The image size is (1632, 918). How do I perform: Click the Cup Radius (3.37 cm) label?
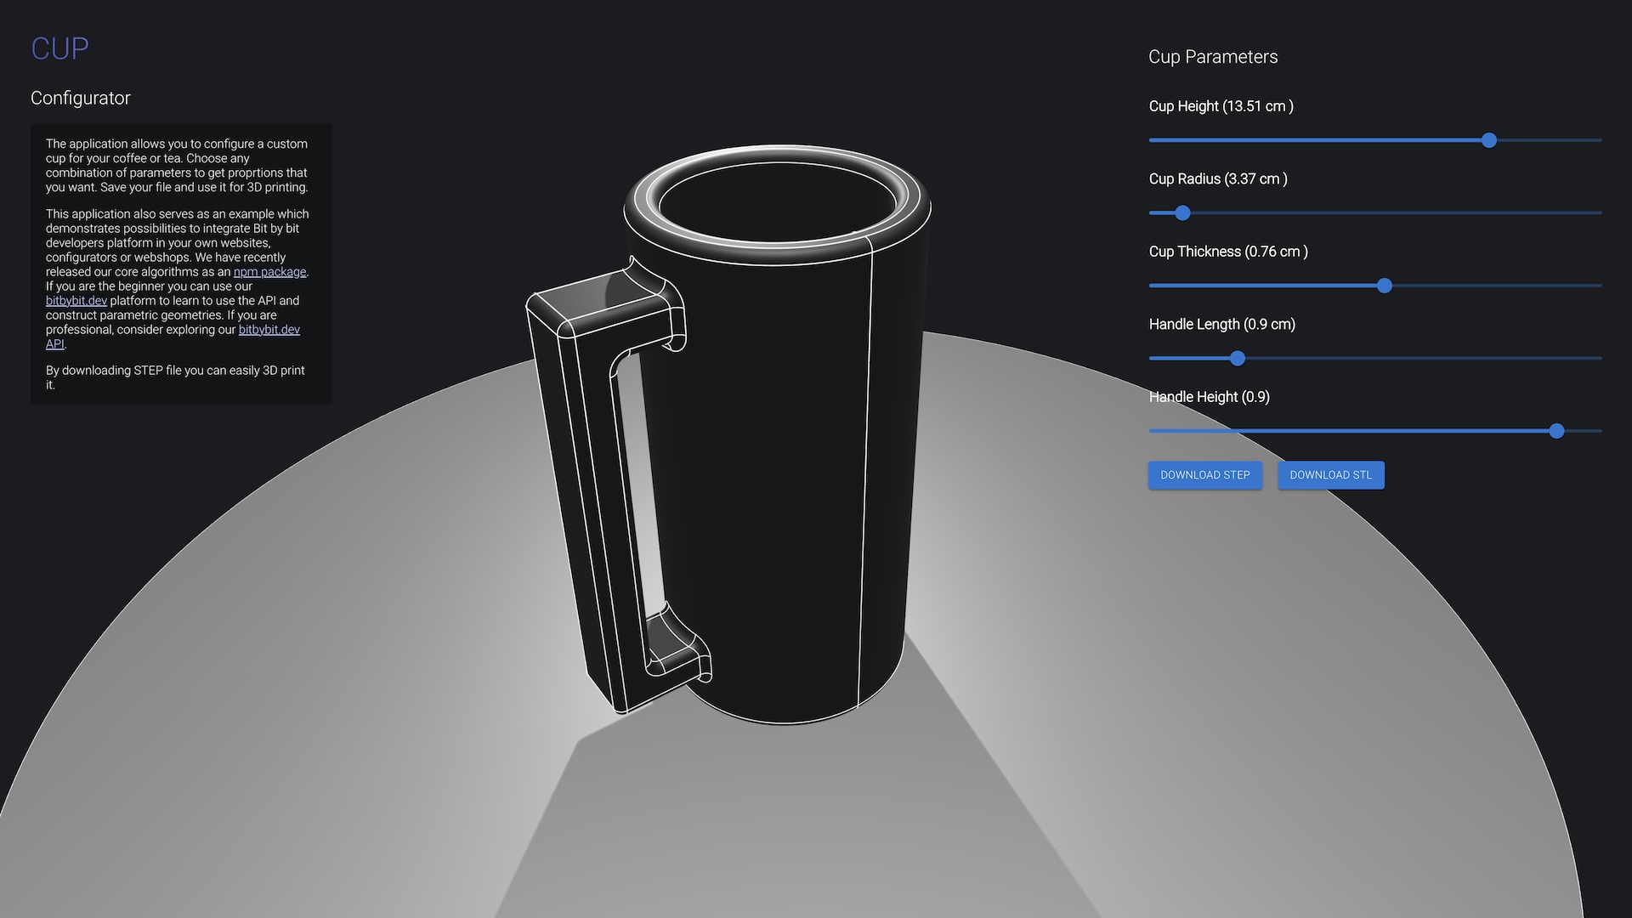(x=1218, y=178)
